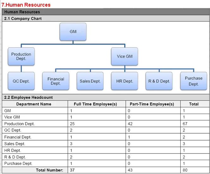Select the 'Purchase Dept.' table row name
The image size is (210, 174).
click(x=35, y=164)
